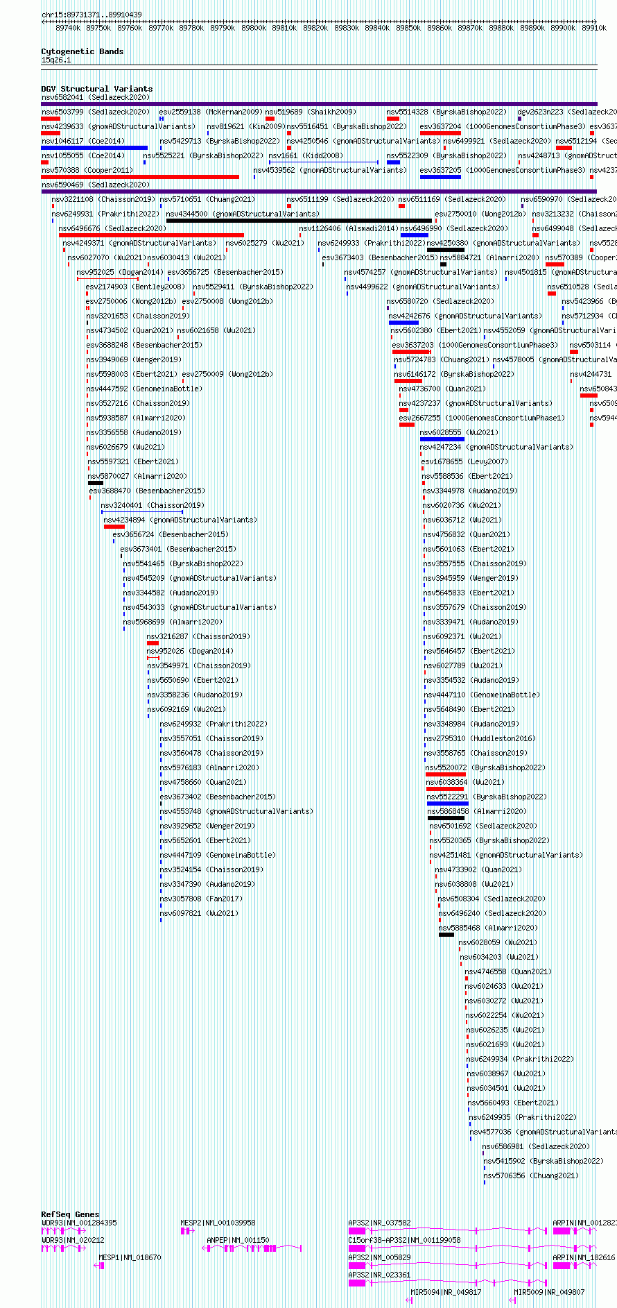Viewport: 617px width, 1308px height.
Task: Select the RefSeq Genes track title
Action: coord(70,1214)
